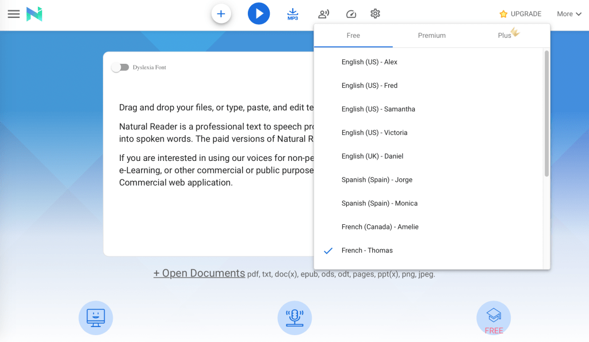Screen dimensions: 589x342
Task: Click the NaturalReader logo
Action: point(35,14)
